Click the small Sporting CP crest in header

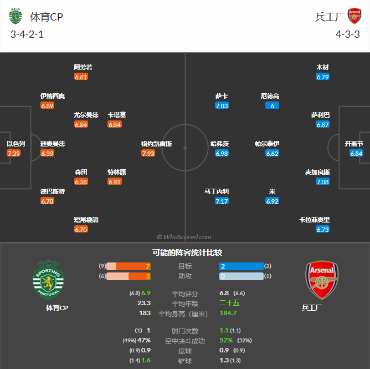[x=15, y=17]
